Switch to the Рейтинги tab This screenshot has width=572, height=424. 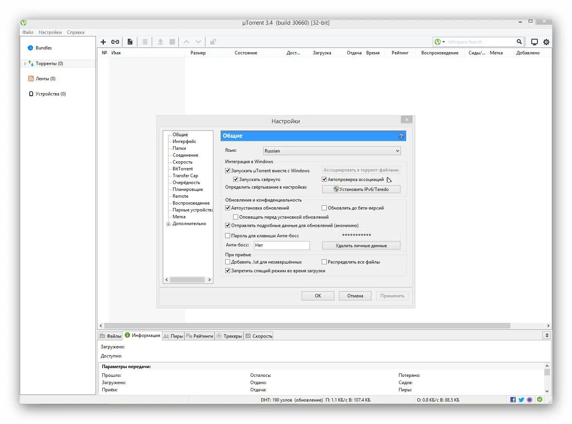click(x=200, y=336)
